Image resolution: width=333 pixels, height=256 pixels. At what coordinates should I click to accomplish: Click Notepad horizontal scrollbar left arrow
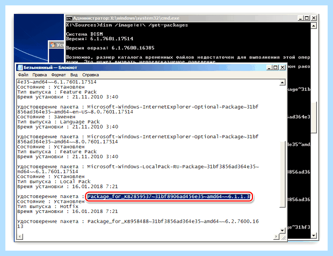pos(20,237)
